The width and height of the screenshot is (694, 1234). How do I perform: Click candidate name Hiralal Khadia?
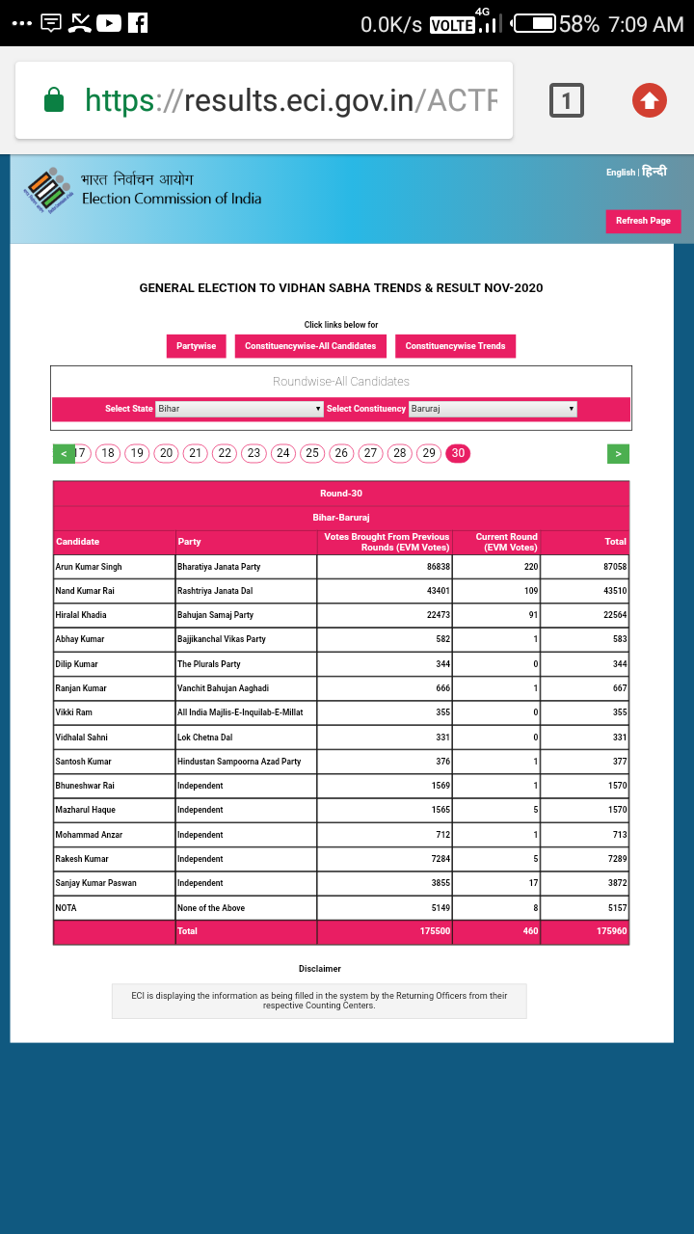coord(81,615)
